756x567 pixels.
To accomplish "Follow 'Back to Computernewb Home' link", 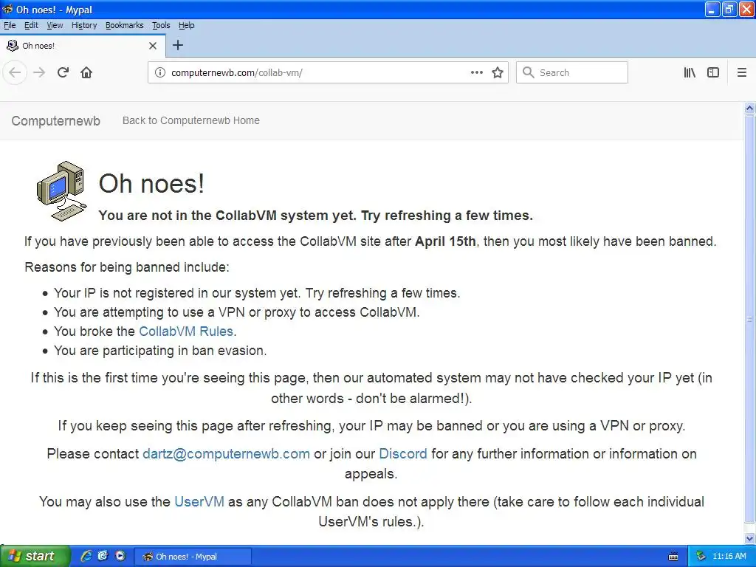I will click(191, 120).
